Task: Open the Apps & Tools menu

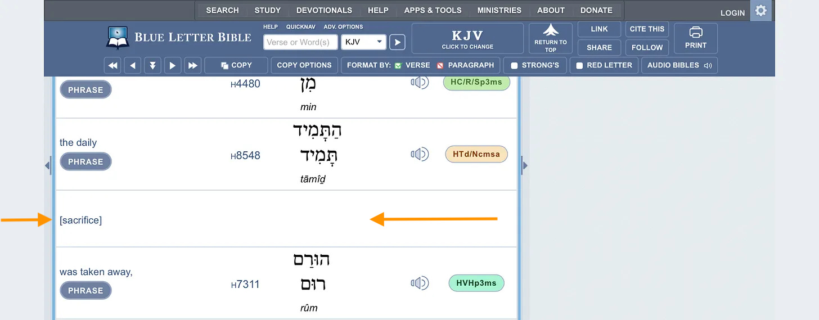Action: click(x=433, y=10)
